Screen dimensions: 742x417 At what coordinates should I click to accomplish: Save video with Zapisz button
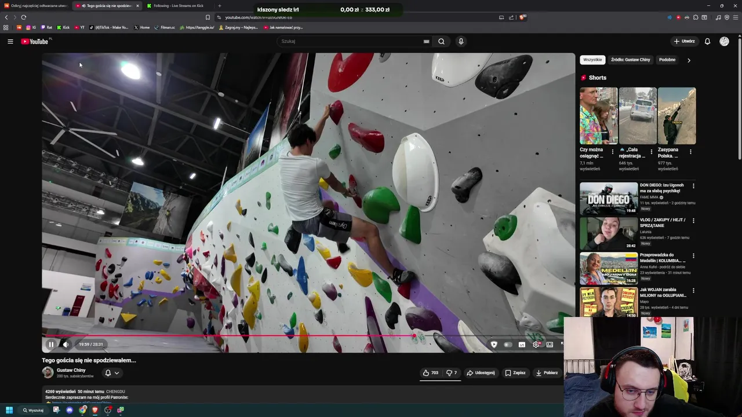click(x=515, y=373)
